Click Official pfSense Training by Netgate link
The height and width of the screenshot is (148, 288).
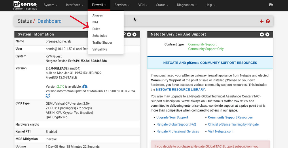233,124
